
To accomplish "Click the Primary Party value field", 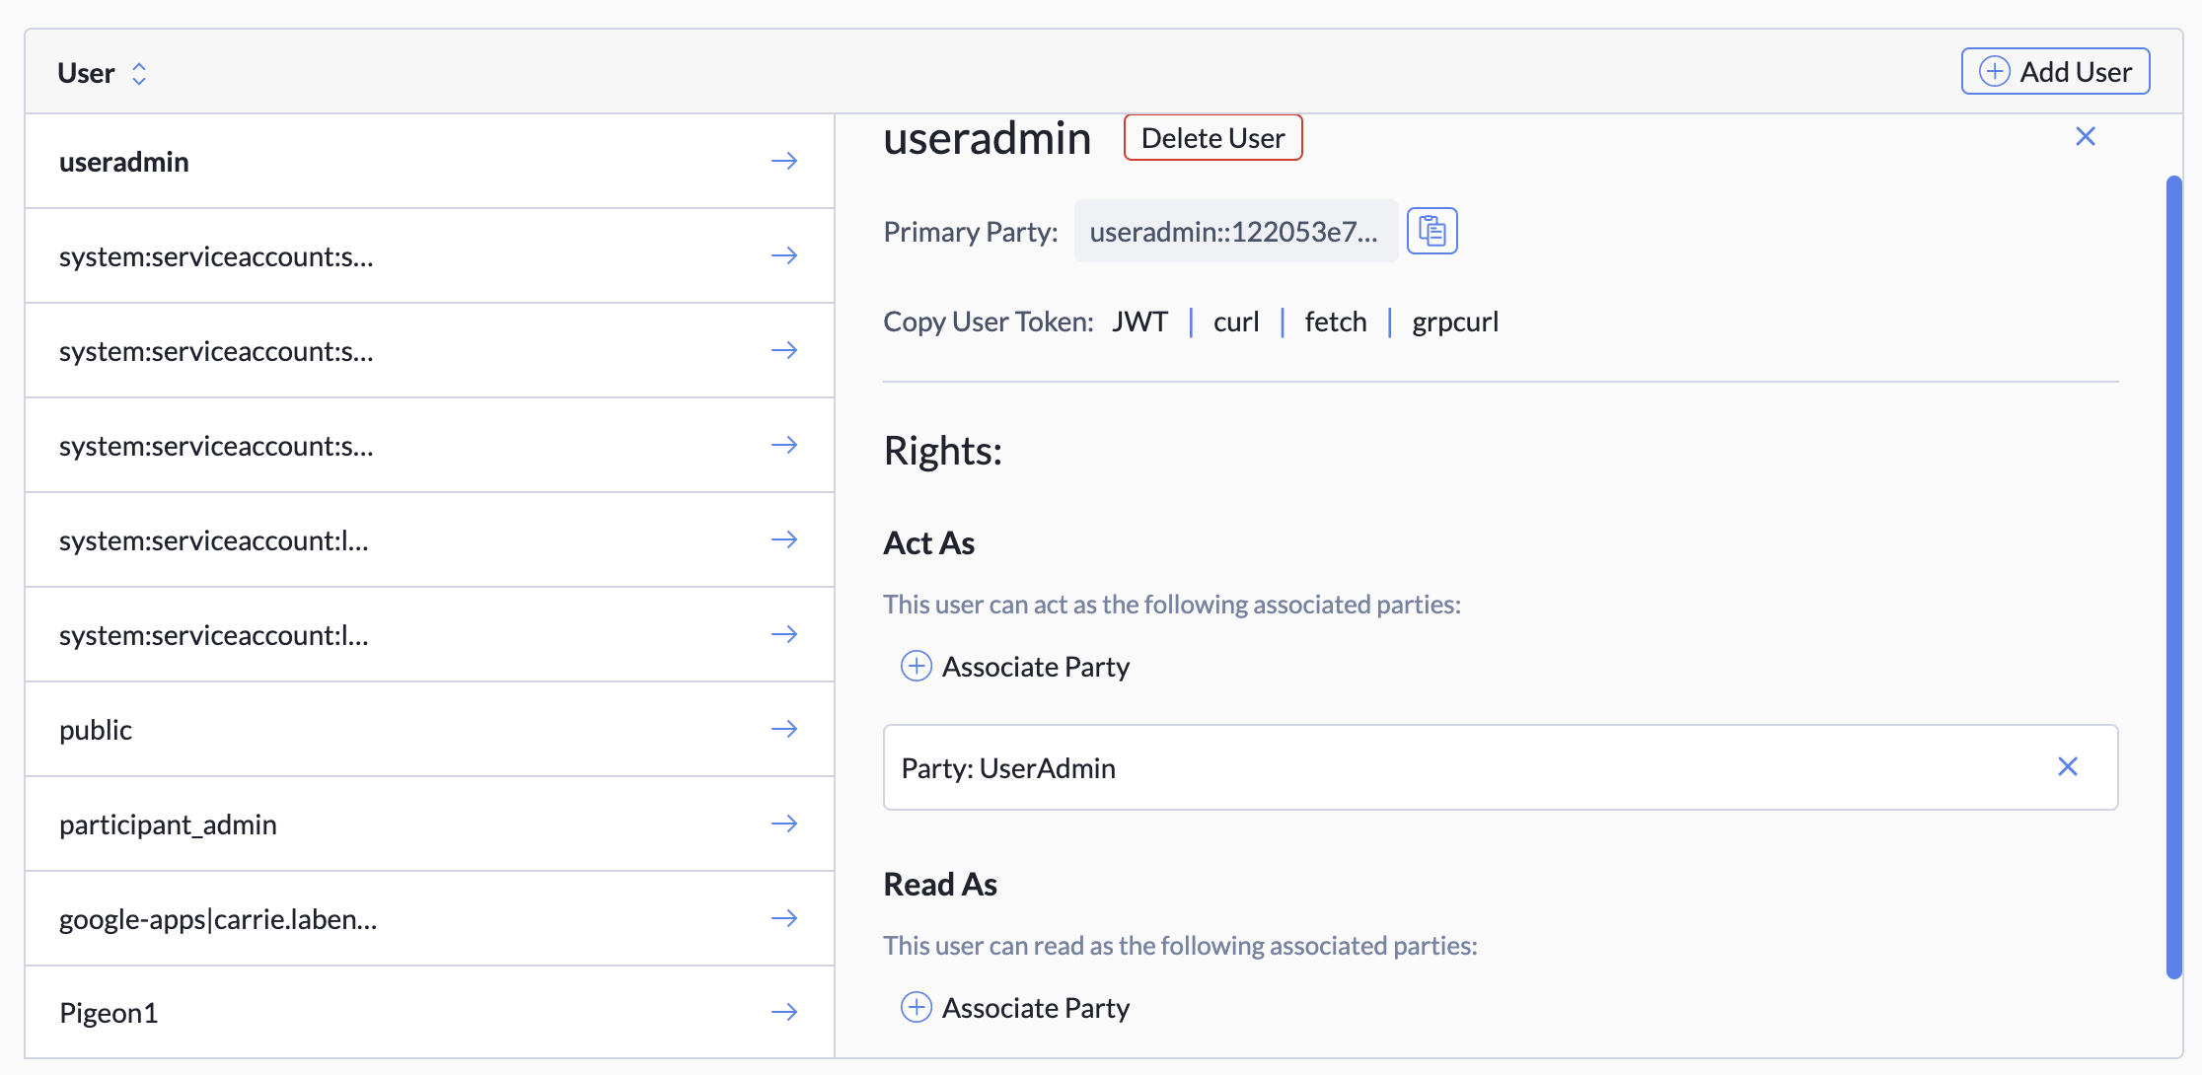I will [1235, 232].
